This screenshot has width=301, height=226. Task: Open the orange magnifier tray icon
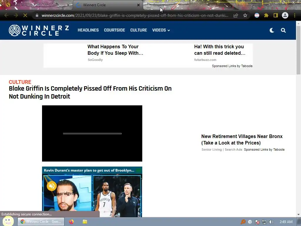pyautogui.click(x=243, y=222)
